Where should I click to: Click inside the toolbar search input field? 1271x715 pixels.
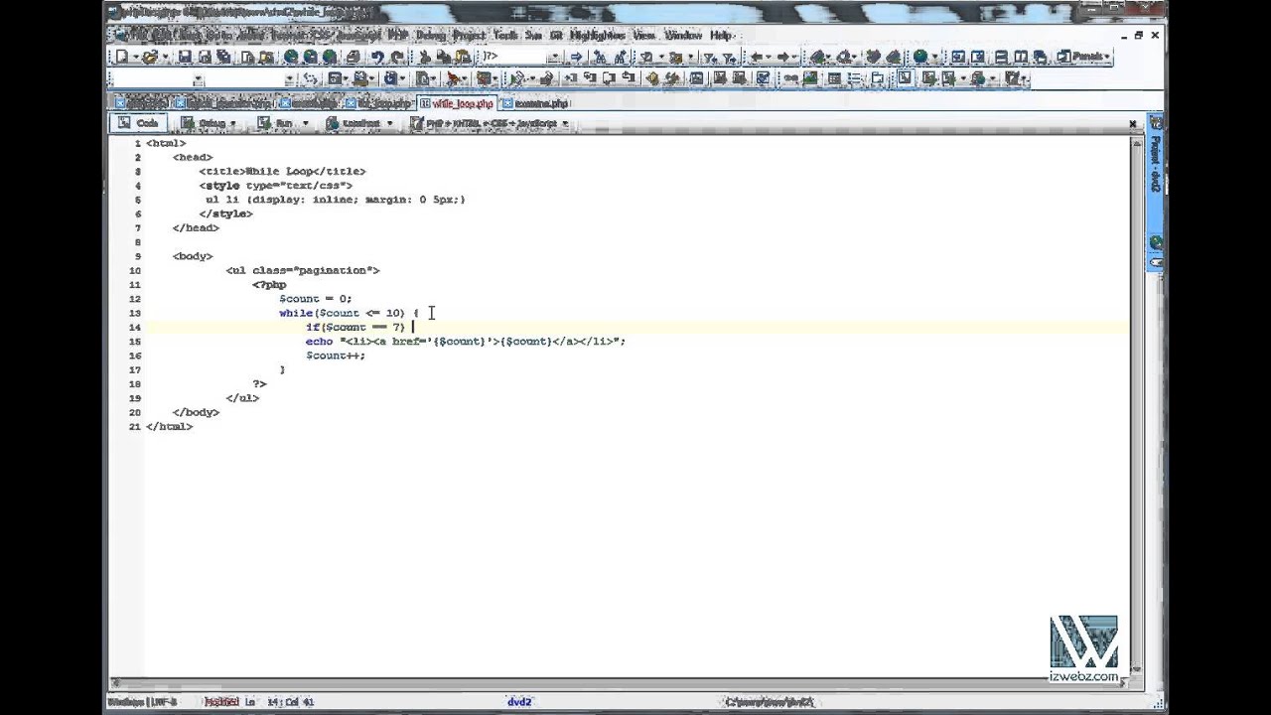(x=513, y=57)
